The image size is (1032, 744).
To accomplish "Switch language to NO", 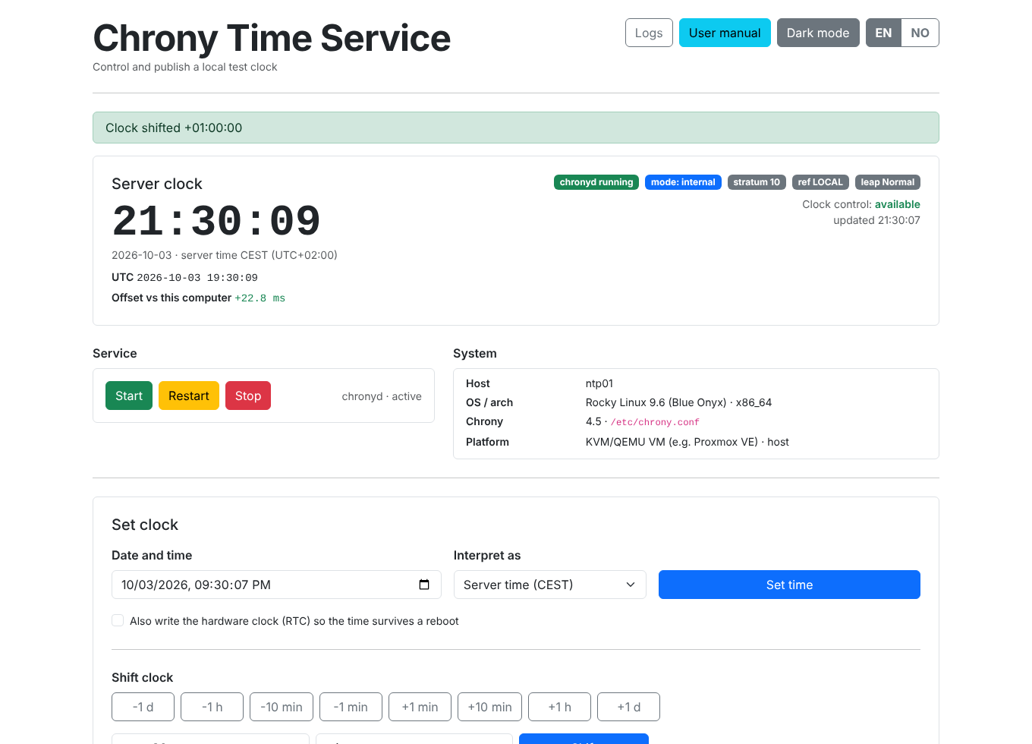I will coord(920,33).
